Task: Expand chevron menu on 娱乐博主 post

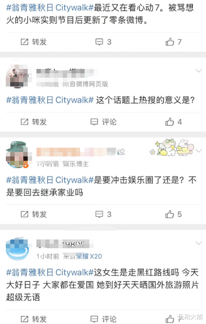Action: tap(199, 151)
